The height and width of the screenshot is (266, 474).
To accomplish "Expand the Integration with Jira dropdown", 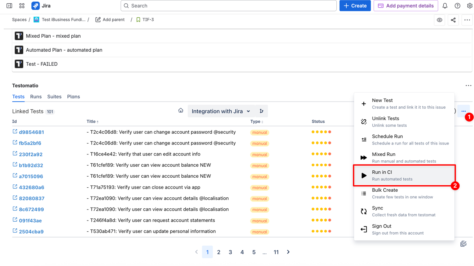I will click(221, 111).
